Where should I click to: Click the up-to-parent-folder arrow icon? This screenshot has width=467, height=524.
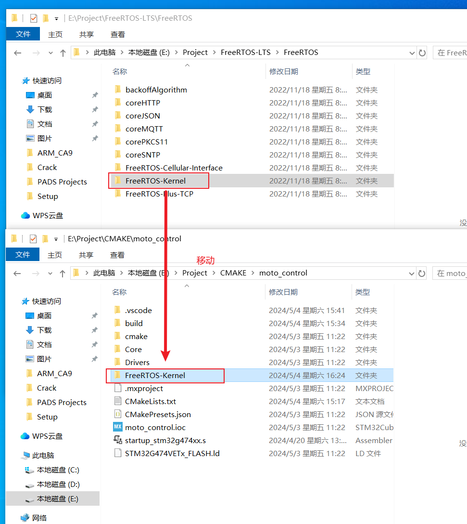pos(63,273)
